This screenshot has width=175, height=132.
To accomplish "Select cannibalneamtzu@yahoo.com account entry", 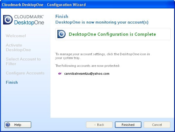I will [87, 74].
